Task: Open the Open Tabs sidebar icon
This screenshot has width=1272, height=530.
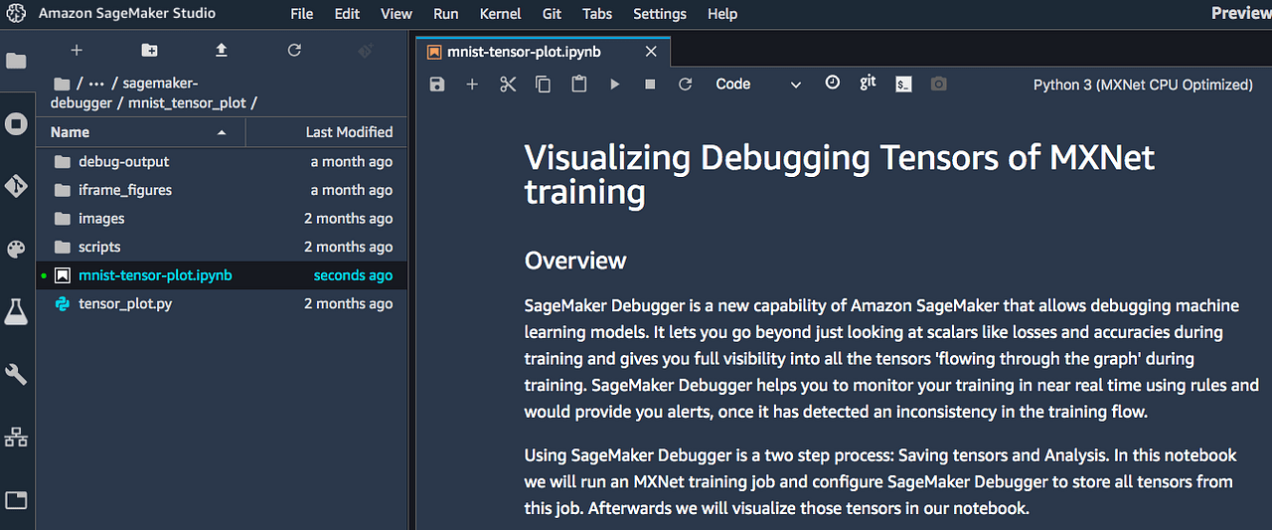Action: 16,500
